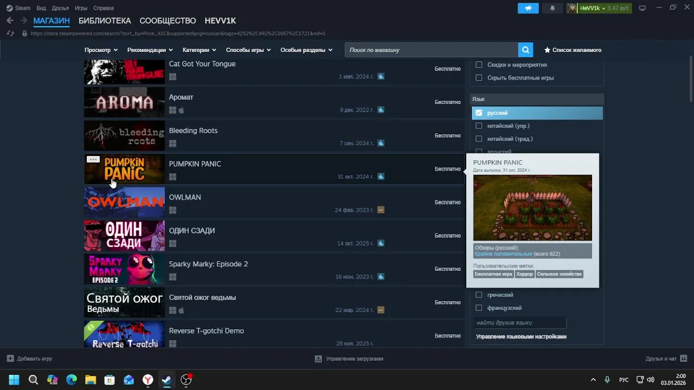694x390 pixels.
Task: Click inside the store search field
Action: click(x=431, y=50)
